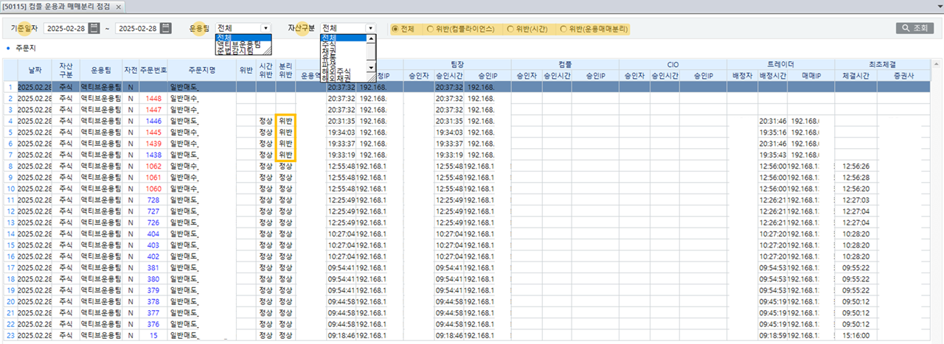Choose 준법감시팀 in the 운용팀 list
Image resolution: width=944 pixels, height=344 pixels.
point(238,52)
